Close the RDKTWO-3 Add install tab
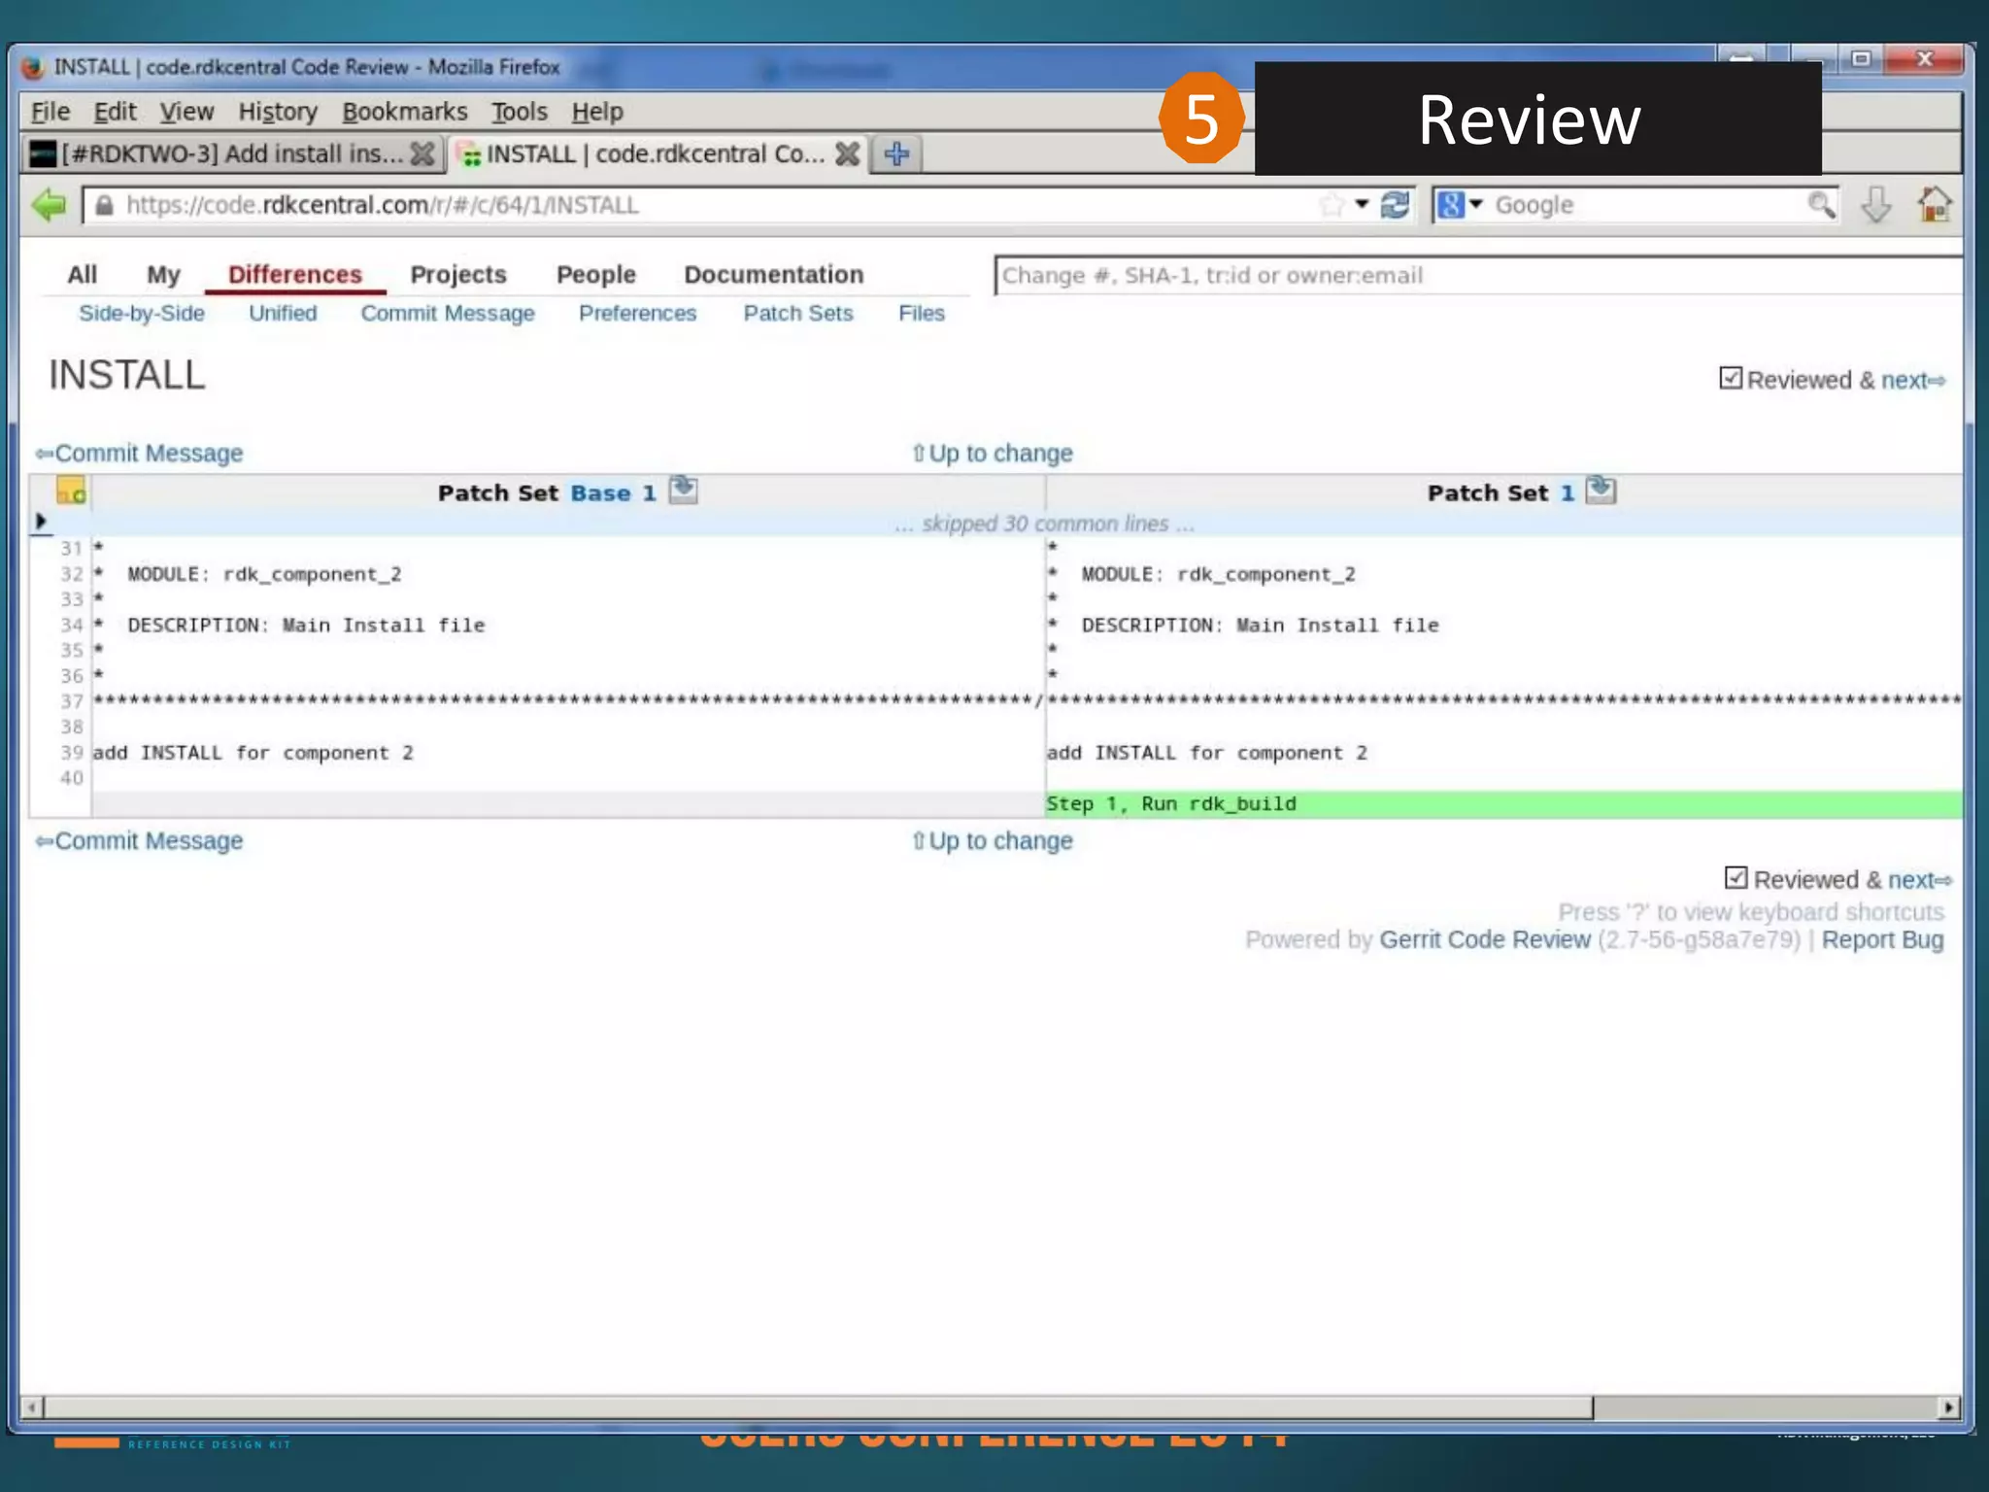1989x1492 pixels. 422,153
